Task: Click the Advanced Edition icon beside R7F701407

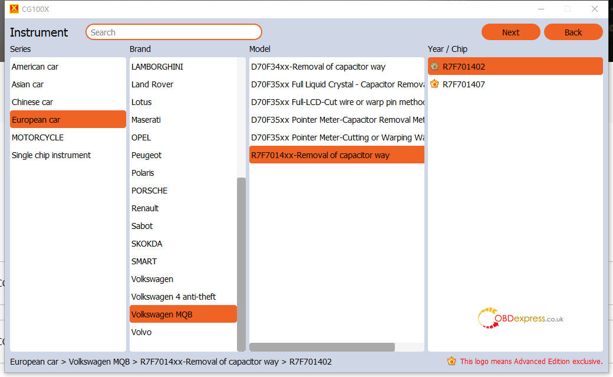Action: point(434,84)
